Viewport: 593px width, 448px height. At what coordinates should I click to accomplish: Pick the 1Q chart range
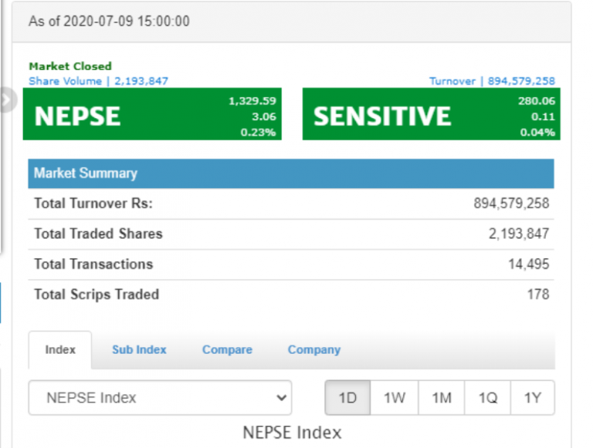click(487, 397)
